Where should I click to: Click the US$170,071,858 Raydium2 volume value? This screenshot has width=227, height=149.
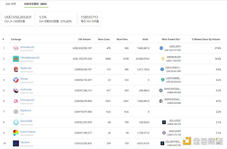point(83,112)
